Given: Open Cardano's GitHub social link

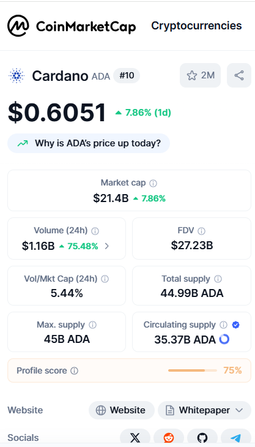Looking at the screenshot, I should (x=202, y=438).
